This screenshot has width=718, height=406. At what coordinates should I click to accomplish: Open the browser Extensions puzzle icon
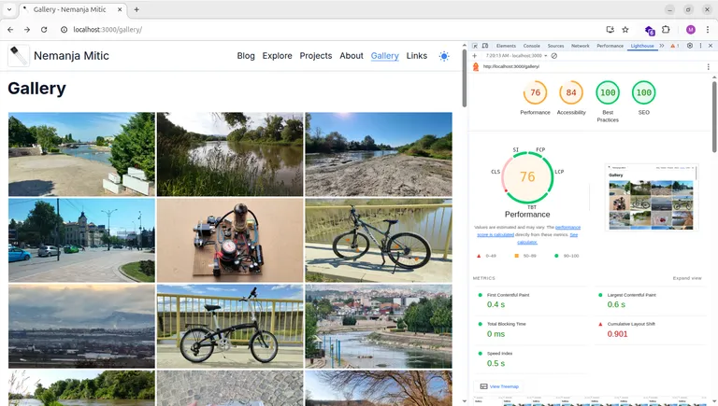[x=666, y=30]
